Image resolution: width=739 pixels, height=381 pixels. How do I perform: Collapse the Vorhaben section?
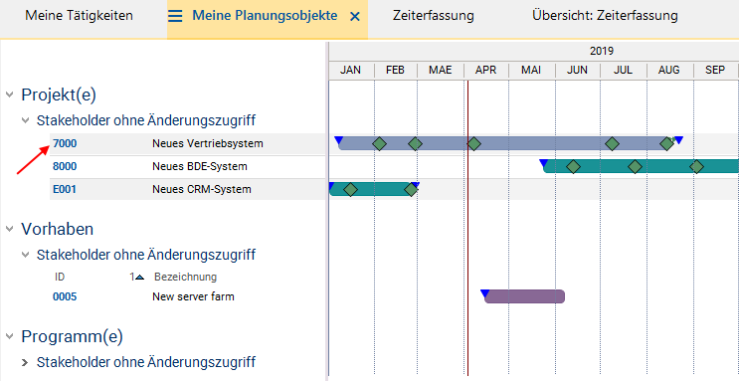click(9, 229)
